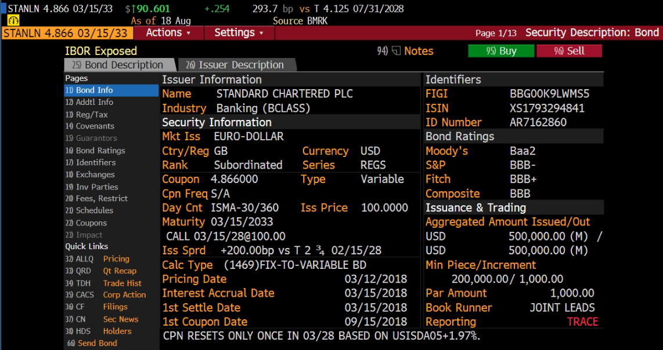Viewport: 663px width, 350px height.
Task: Open the Schedules page
Action: point(89,211)
